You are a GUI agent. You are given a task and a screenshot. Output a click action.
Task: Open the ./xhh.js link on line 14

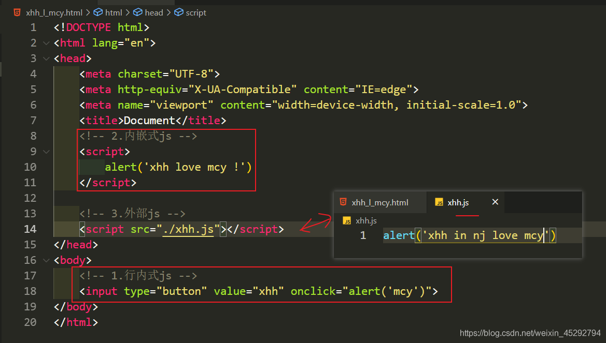click(x=188, y=229)
